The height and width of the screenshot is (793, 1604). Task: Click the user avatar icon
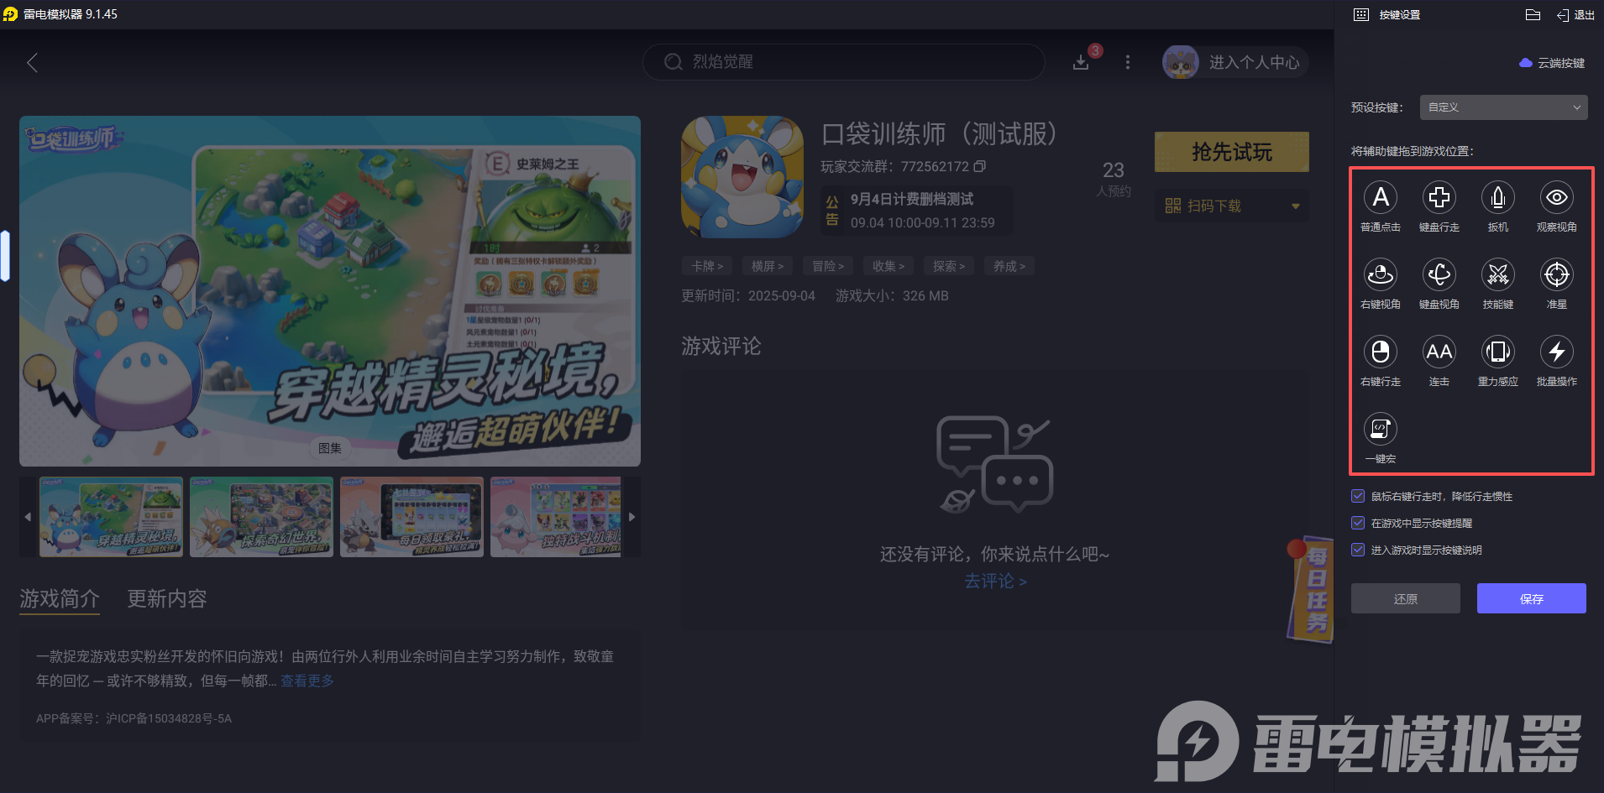point(1180,62)
